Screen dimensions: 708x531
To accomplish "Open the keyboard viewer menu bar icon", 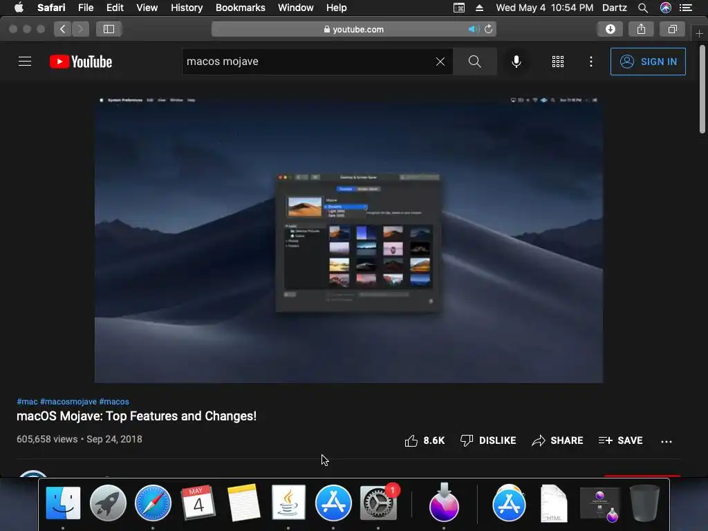I will pos(459,8).
